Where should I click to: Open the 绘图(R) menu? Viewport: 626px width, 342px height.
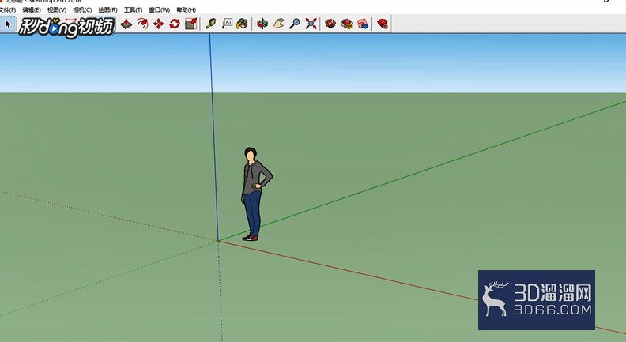tap(107, 10)
